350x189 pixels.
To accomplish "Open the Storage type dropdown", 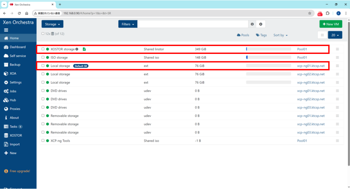I will (x=52, y=24).
